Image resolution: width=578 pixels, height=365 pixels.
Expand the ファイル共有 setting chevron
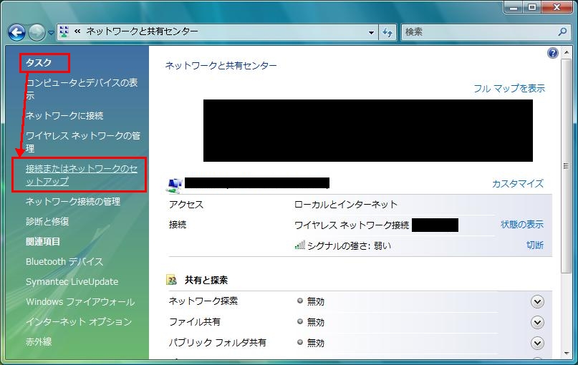point(538,322)
